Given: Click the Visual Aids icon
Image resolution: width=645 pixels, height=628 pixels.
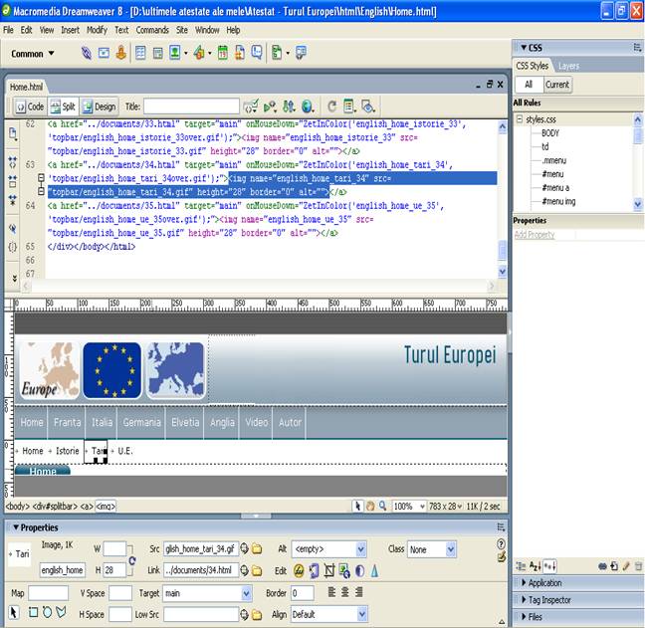Looking at the screenshot, I should coord(367,106).
